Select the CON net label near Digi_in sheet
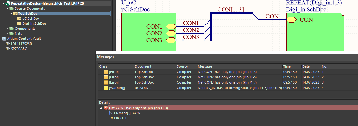 click(x=272, y=16)
